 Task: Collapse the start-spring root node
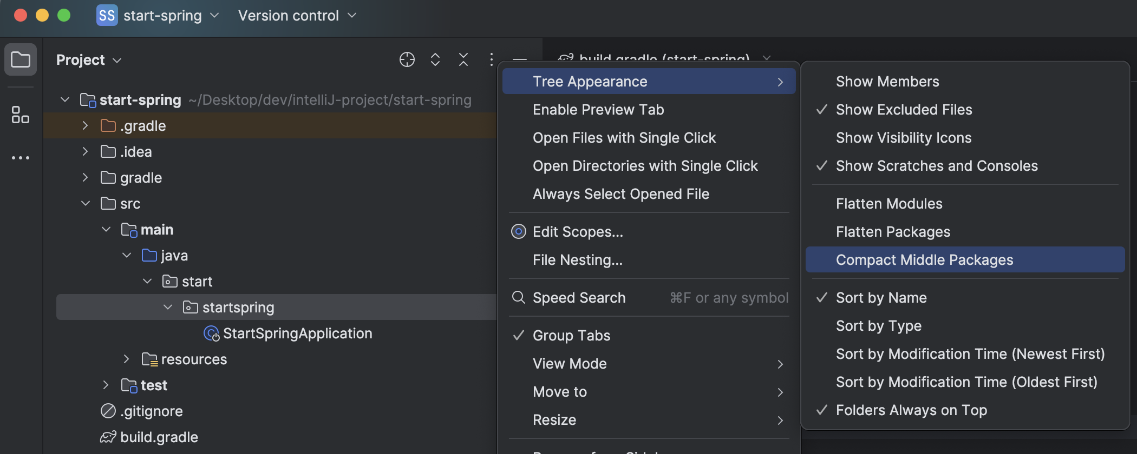65,99
